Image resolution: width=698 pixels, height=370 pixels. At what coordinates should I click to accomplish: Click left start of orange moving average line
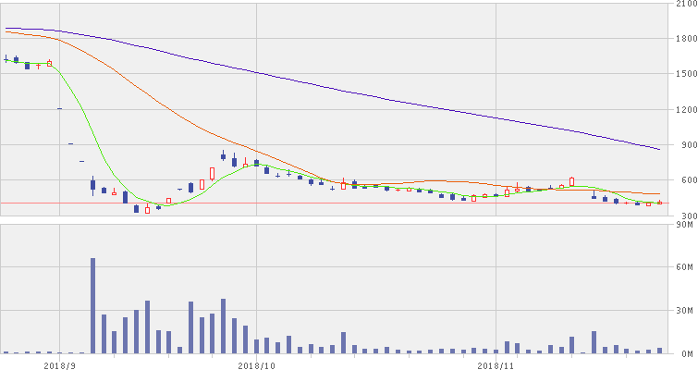click(6, 32)
